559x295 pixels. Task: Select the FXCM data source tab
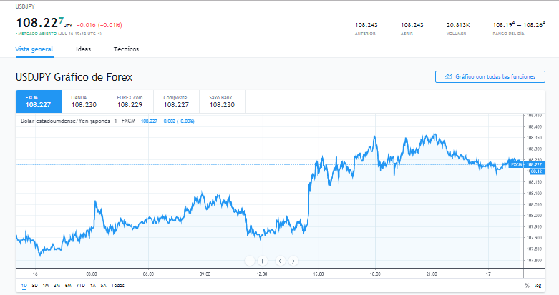[39, 101]
